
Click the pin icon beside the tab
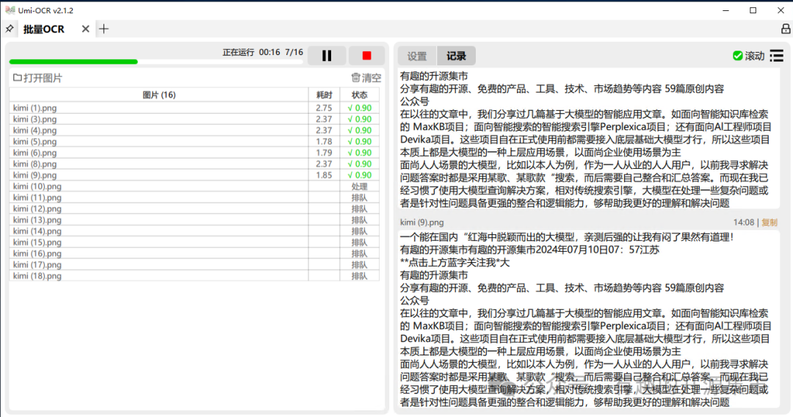pos(10,29)
